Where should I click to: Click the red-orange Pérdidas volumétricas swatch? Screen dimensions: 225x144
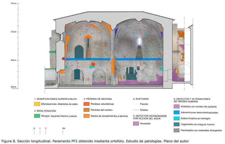86,104
